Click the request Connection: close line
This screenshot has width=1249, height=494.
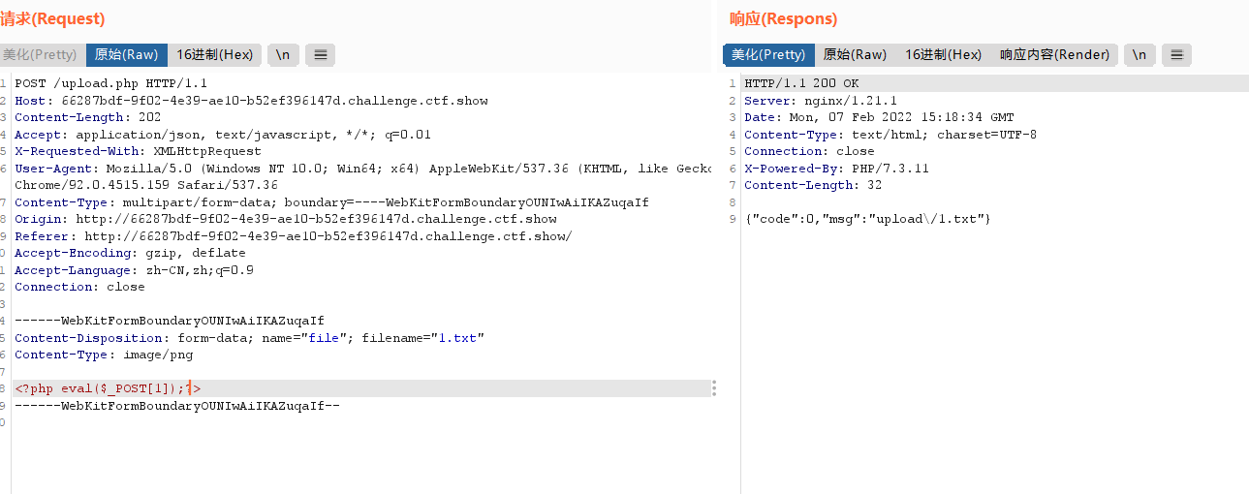pyautogui.click(x=79, y=287)
